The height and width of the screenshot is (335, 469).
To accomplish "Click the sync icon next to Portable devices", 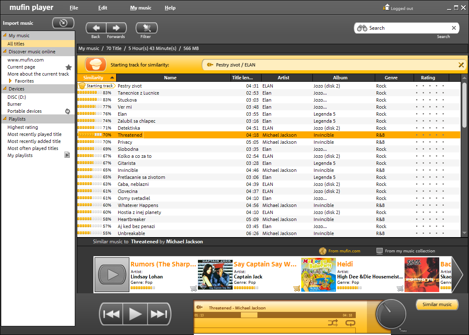I will tap(68, 111).
